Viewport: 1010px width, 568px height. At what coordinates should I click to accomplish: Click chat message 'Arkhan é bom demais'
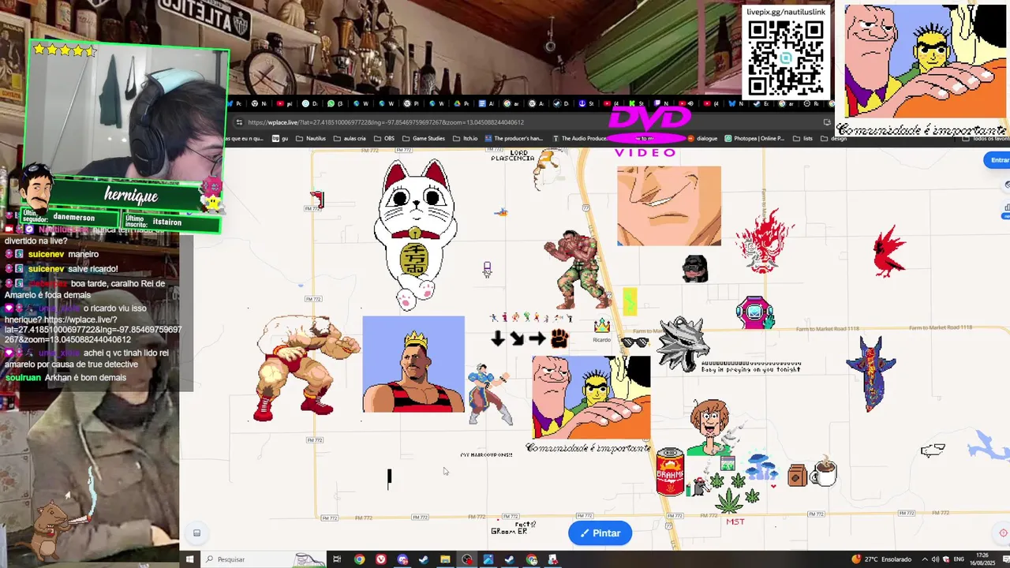pos(65,378)
